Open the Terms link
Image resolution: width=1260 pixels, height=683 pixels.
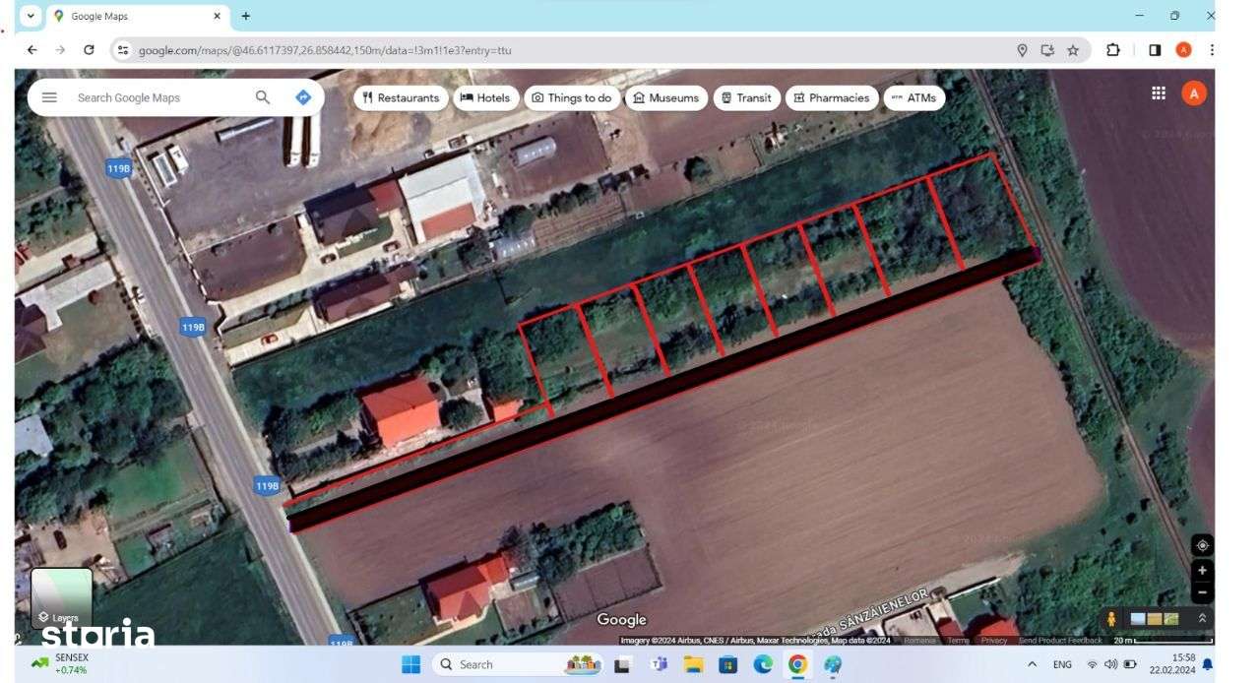tap(958, 641)
